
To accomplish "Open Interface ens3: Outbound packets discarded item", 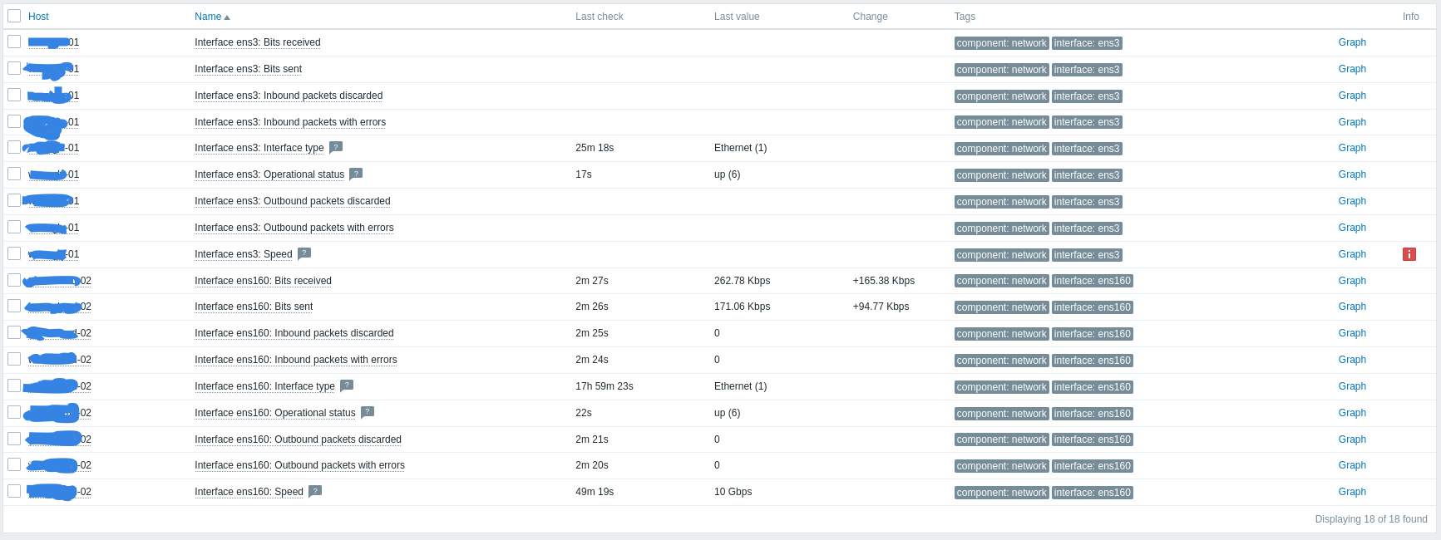I will tap(293, 201).
